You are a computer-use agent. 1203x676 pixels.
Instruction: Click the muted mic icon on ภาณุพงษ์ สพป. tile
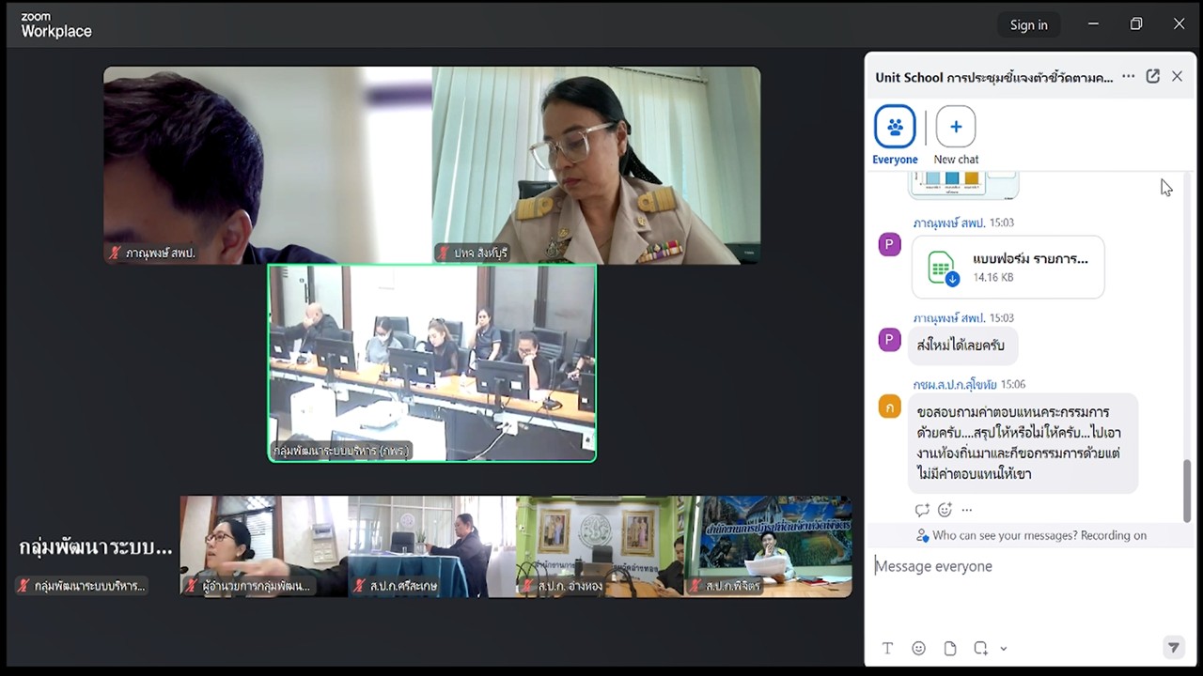[113, 253]
